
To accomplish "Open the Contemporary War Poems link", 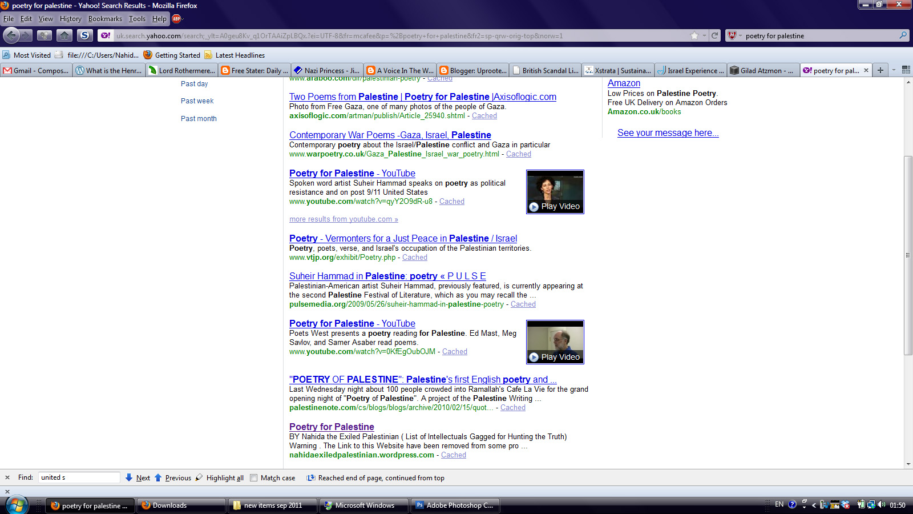I will tap(390, 135).
